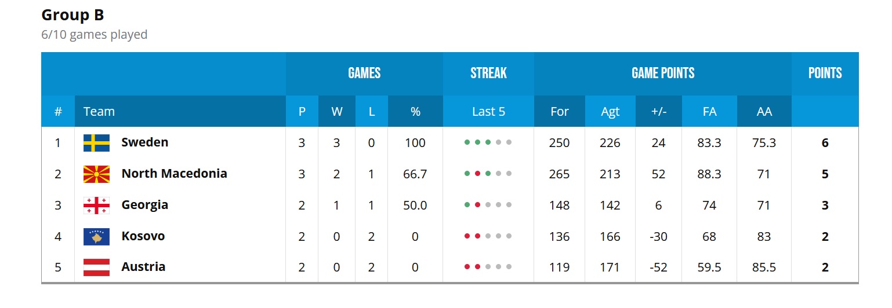Click the Kosovo flag icon
The image size is (892, 308).
coord(96,237)
